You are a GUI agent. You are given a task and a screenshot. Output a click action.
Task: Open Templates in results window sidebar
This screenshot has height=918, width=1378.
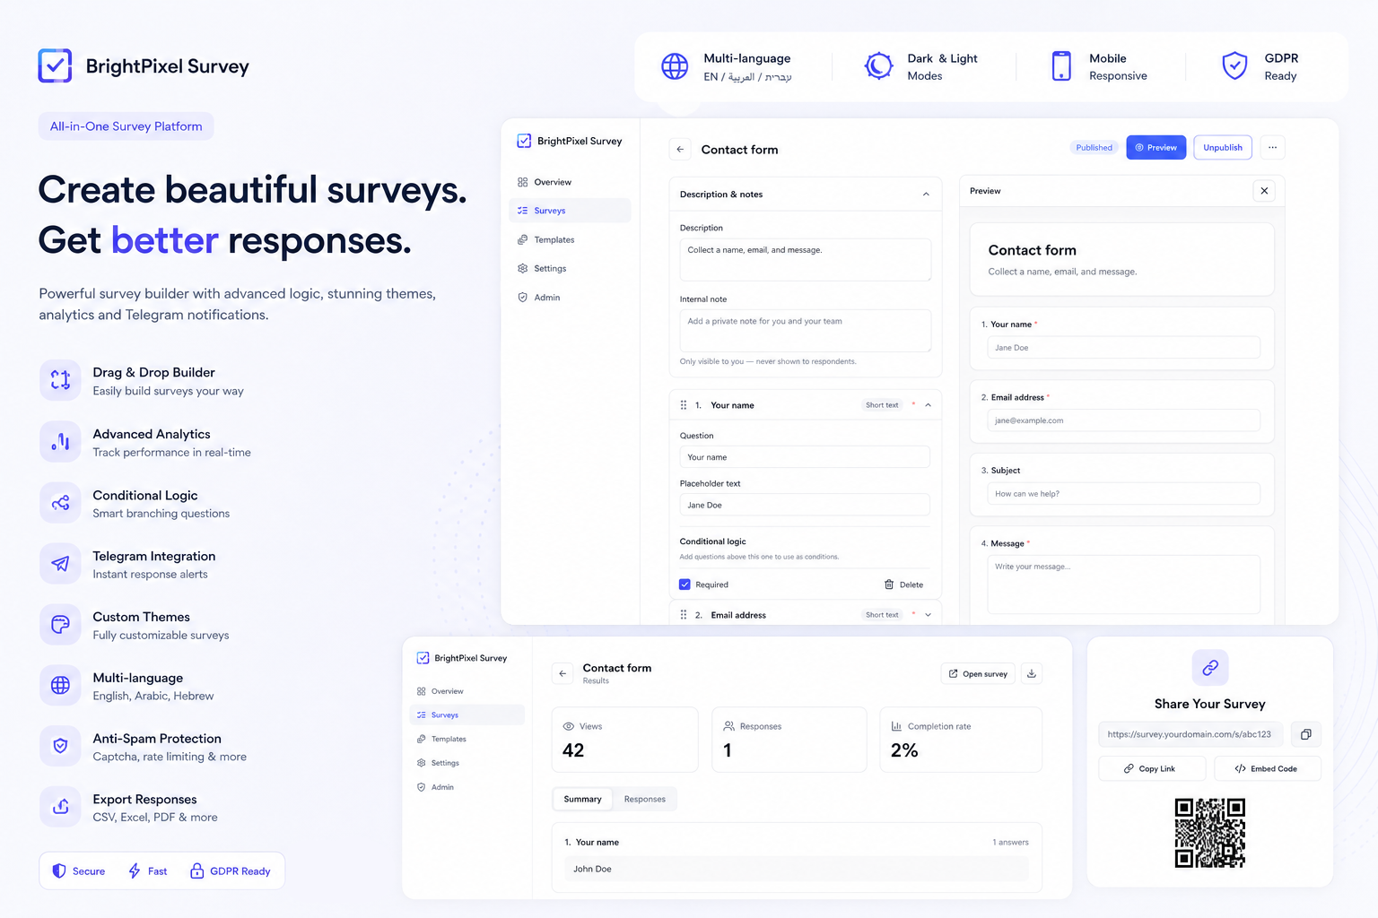[467, 739]
